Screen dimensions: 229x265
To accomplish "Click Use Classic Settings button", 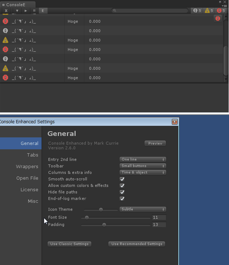I will (69, 244).
